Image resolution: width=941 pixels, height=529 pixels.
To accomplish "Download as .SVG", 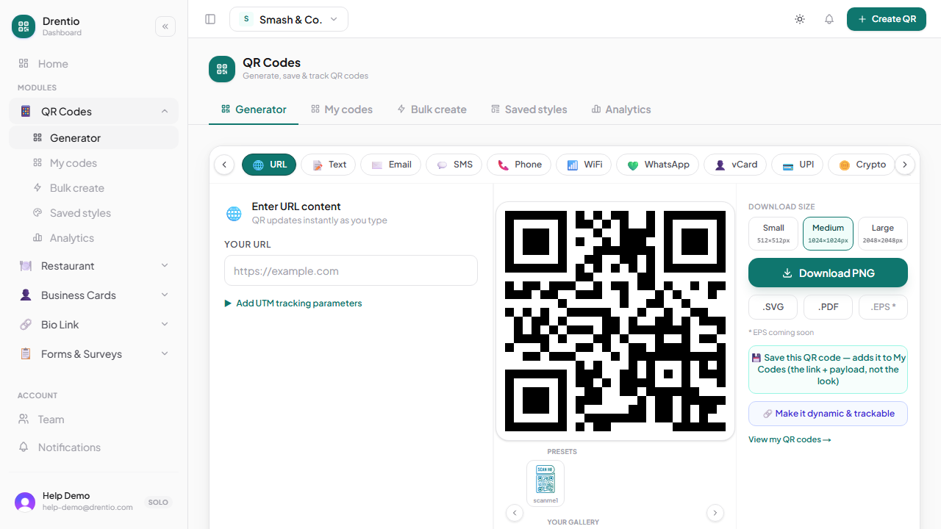I will pos(773,307).
